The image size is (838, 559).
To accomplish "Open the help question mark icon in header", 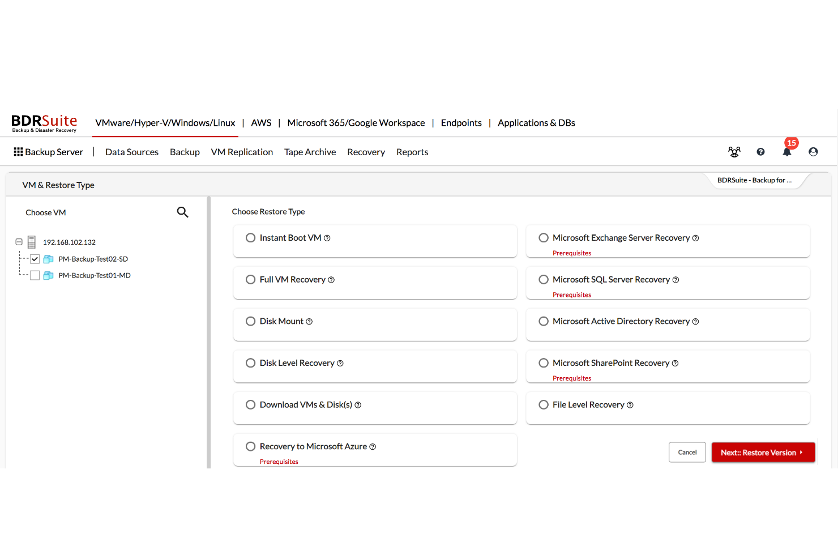I will (x=760, y=152).
